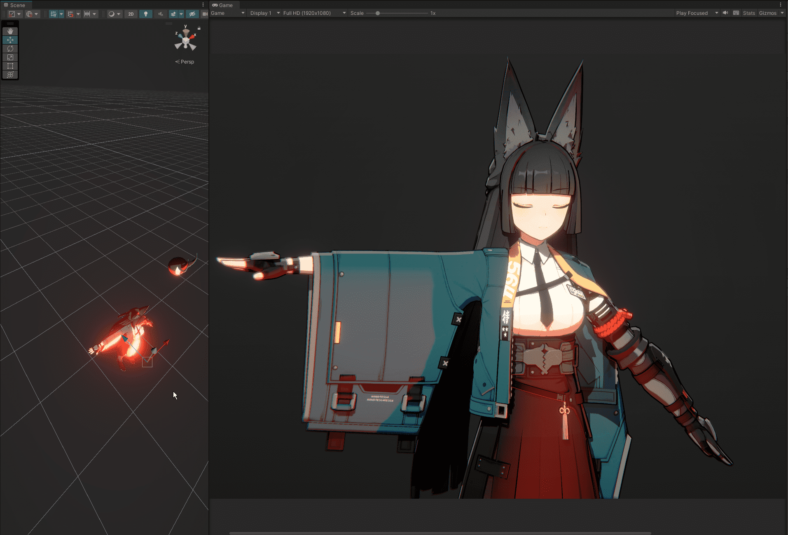Select the combined Transform tool
788x535 pixels.
point(10,75)
